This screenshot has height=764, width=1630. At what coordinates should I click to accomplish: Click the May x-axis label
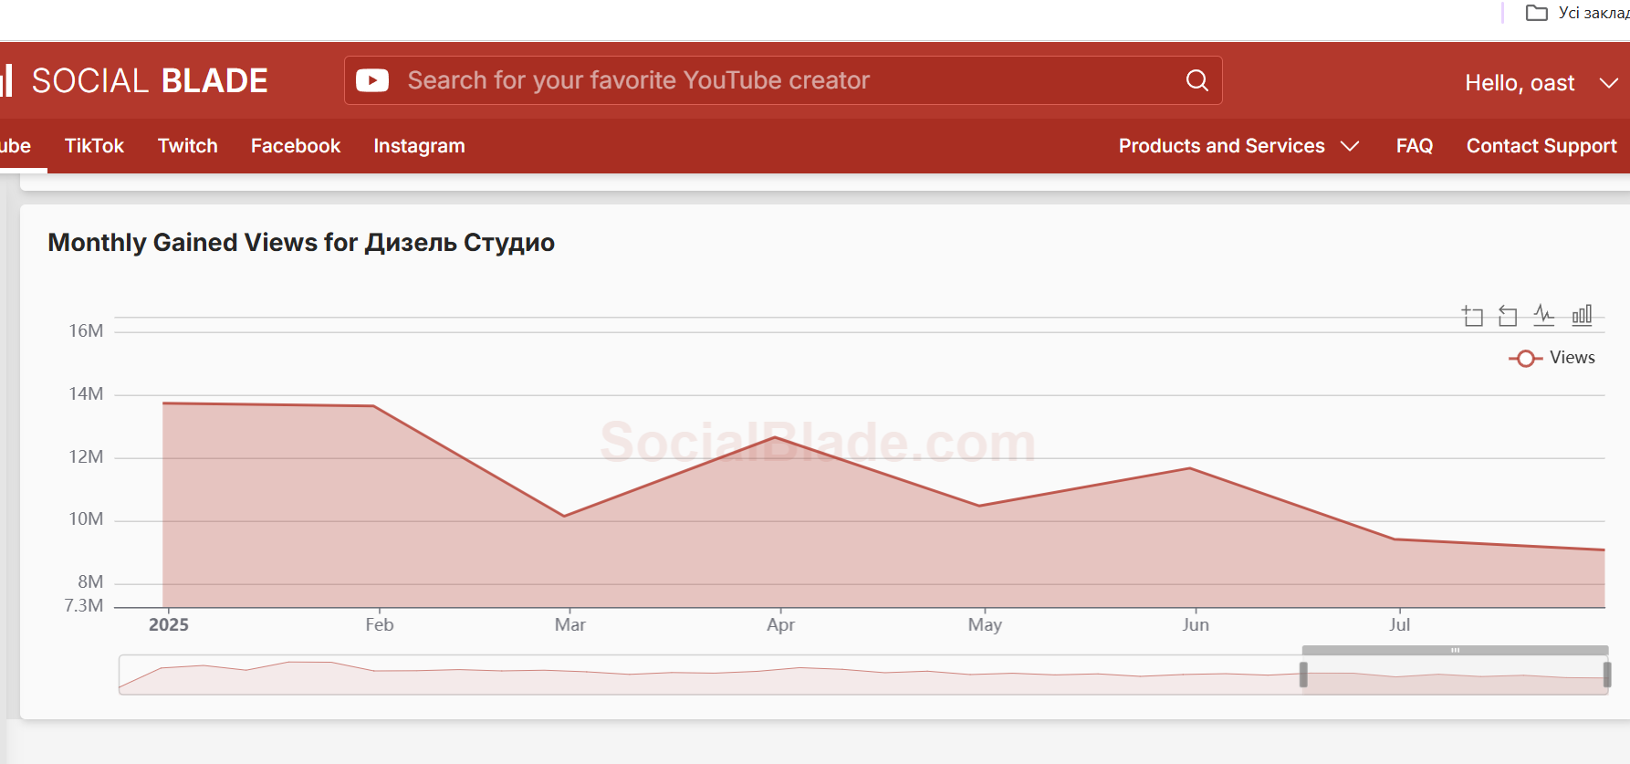click(985, 625)
